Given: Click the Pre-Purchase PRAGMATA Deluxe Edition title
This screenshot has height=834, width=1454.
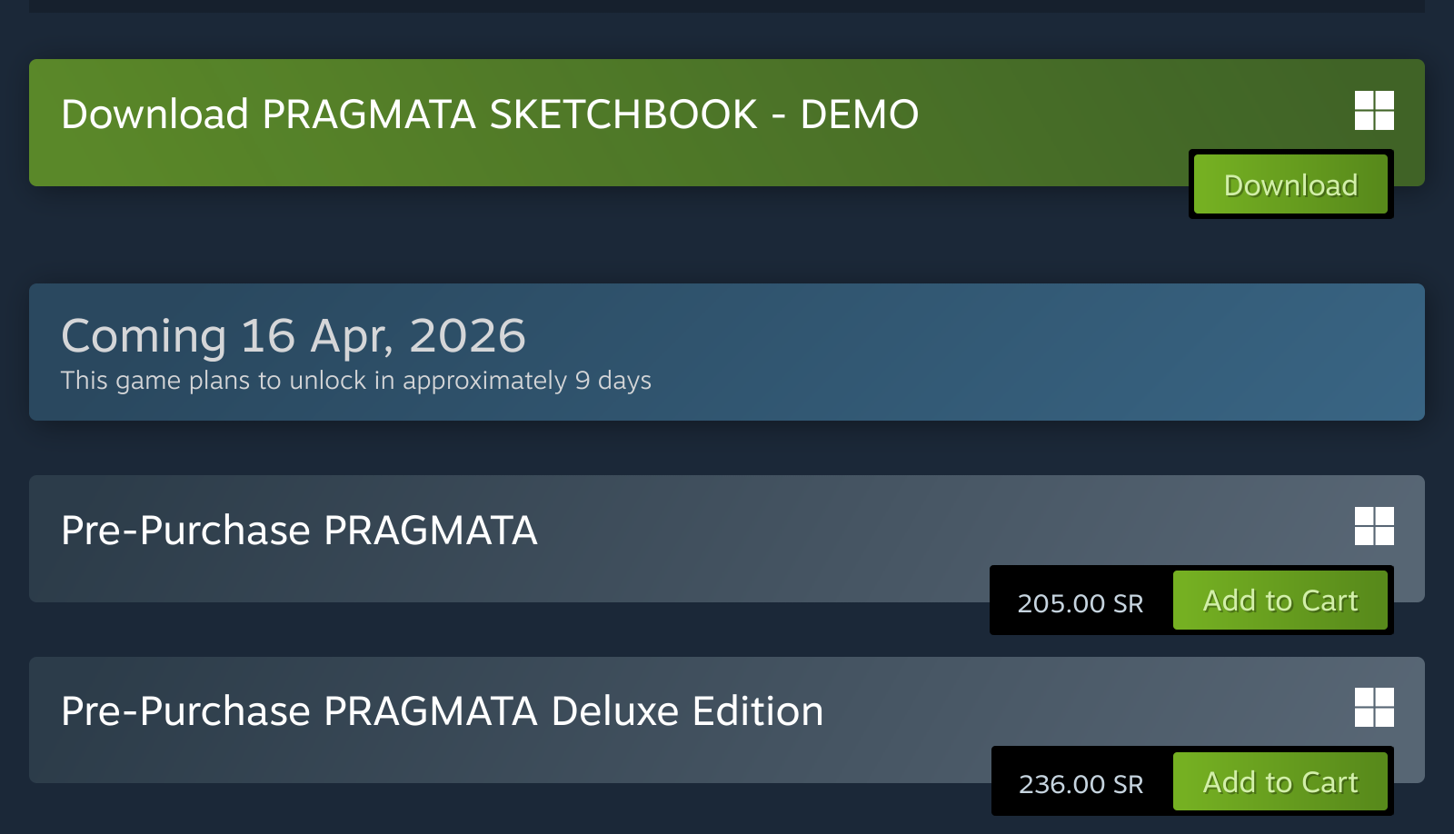Looking at the screenshot, I should tap(442, 711).
